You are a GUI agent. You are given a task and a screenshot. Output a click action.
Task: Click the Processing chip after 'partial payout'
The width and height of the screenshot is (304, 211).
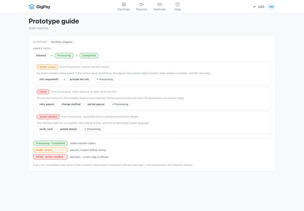coord(120,104)
